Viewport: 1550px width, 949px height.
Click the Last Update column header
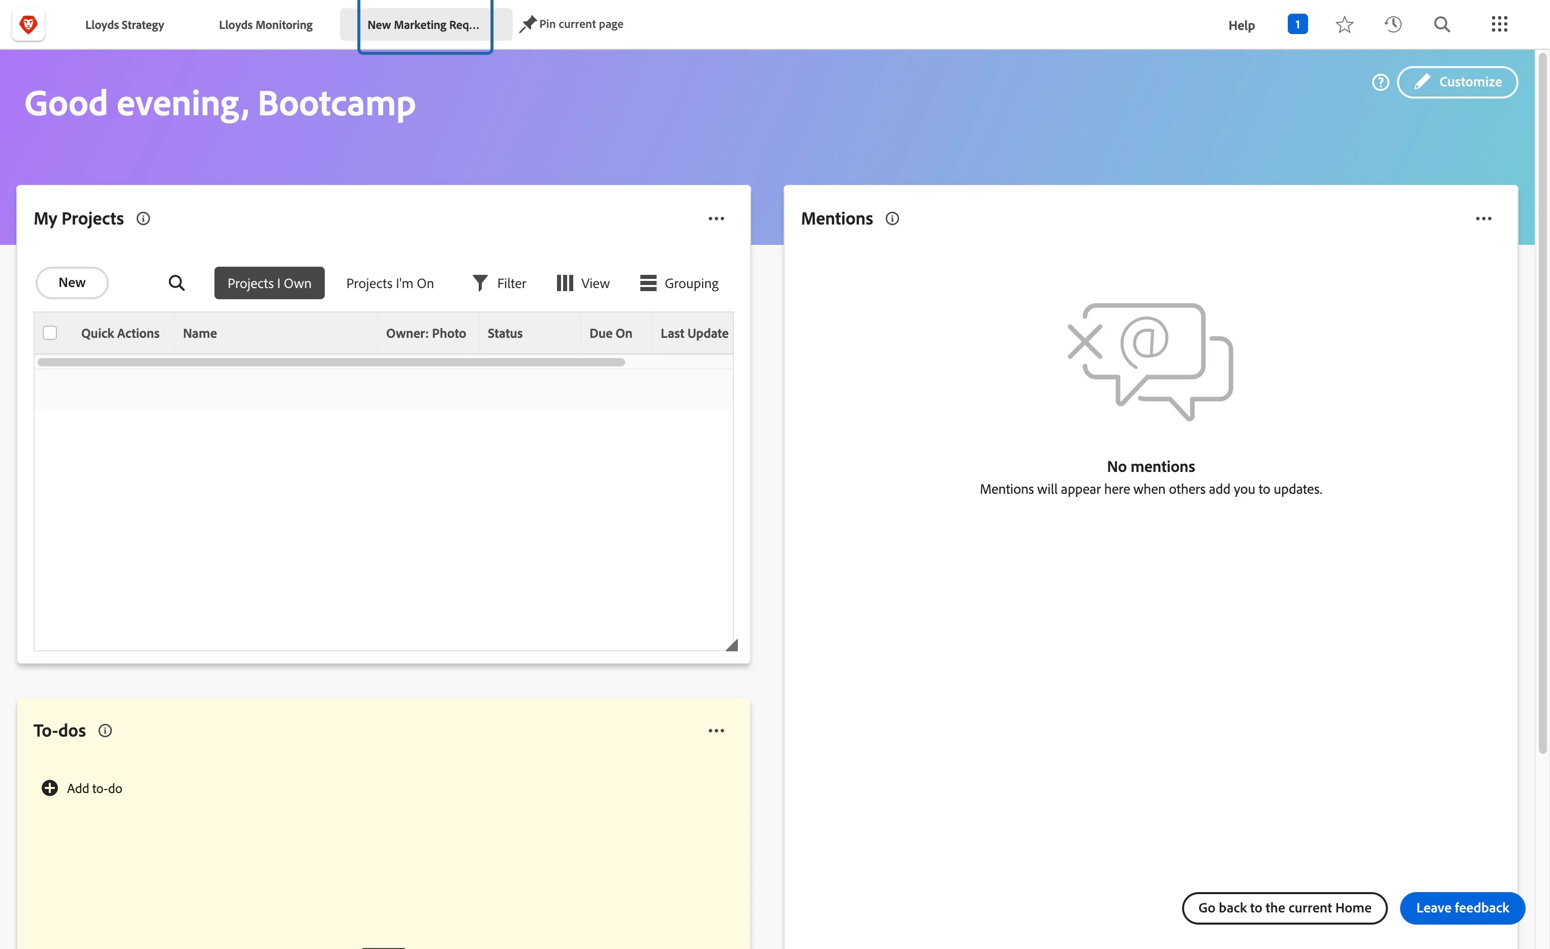point(694,333)
